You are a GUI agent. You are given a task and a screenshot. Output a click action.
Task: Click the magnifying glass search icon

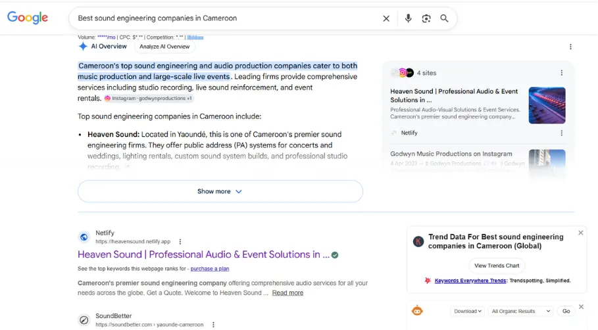(x=444, y=18)
